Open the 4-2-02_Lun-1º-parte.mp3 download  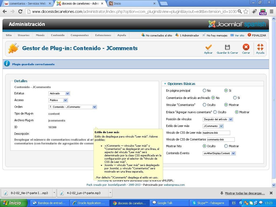(83, 193)
